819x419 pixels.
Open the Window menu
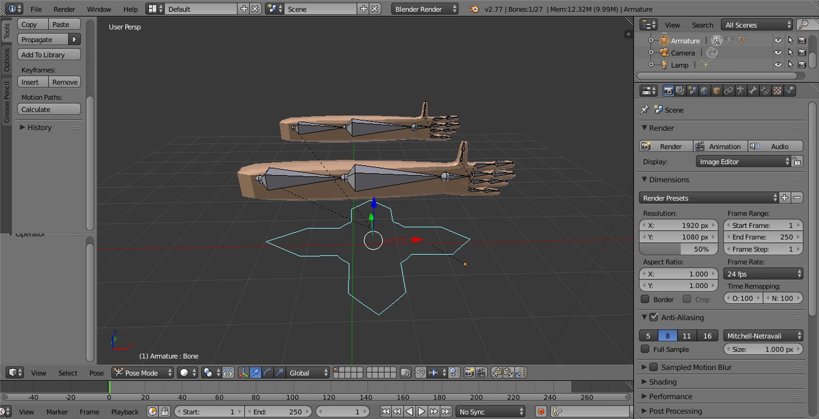pyautogui.click(x=99, y=9)
